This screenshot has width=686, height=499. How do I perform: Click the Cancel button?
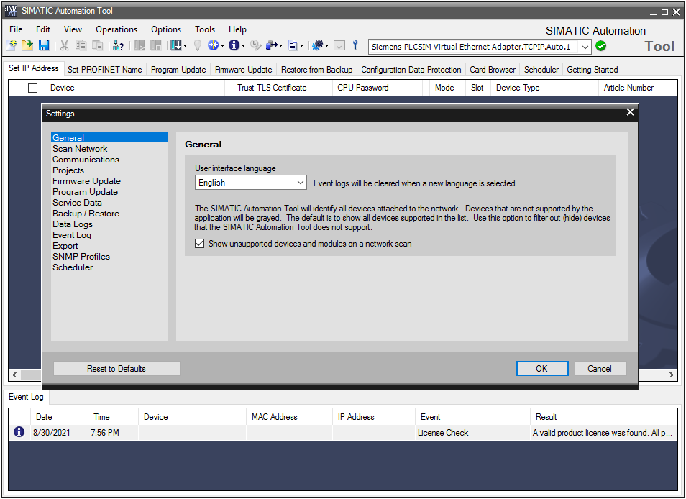click(600, 368)
